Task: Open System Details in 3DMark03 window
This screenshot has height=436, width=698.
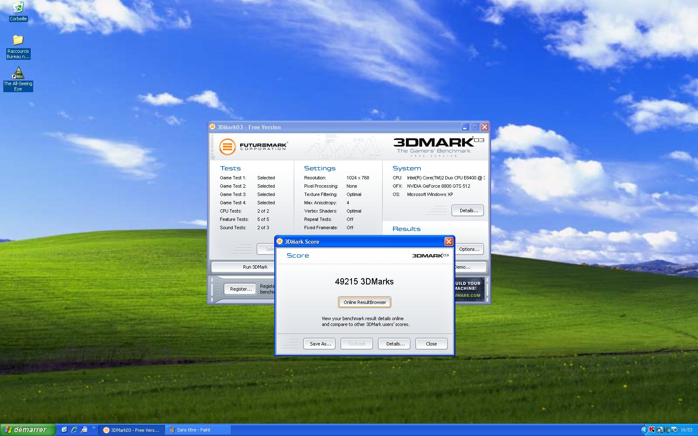Action: pos(468,211)
